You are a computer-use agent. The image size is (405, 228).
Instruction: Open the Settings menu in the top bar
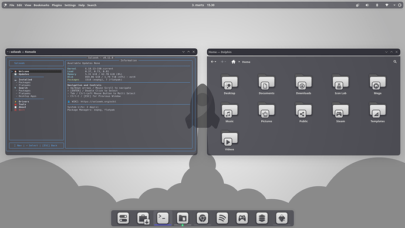[70, 5]
